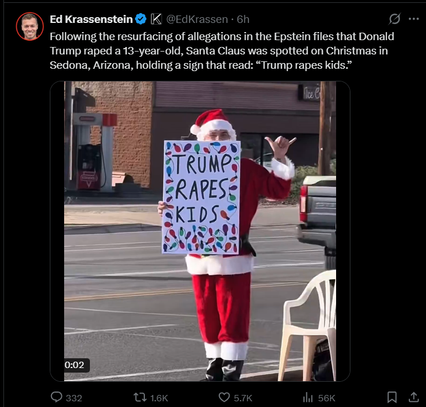Click the 332 replies count
Image resolution: width=426 pixels, height=407 pixels.
[x=74, y=398]
